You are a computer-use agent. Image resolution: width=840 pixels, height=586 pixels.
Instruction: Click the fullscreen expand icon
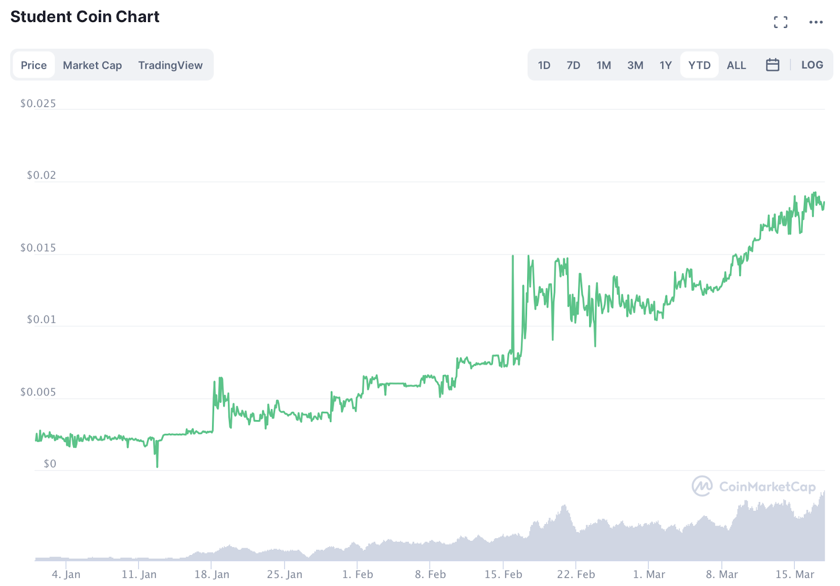click(x=781, y=22)
